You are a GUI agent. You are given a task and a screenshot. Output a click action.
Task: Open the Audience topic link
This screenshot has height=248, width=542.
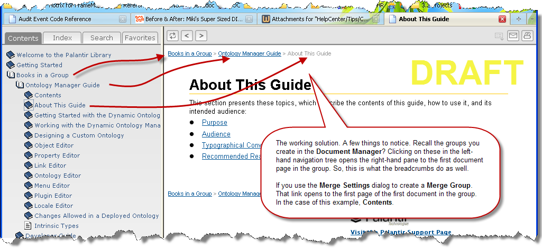click(x=216, y=134)
